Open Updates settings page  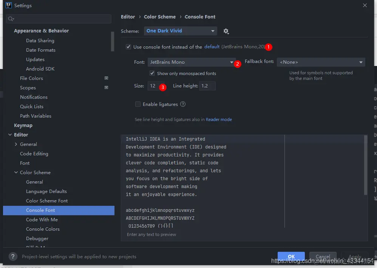point(36,60)
